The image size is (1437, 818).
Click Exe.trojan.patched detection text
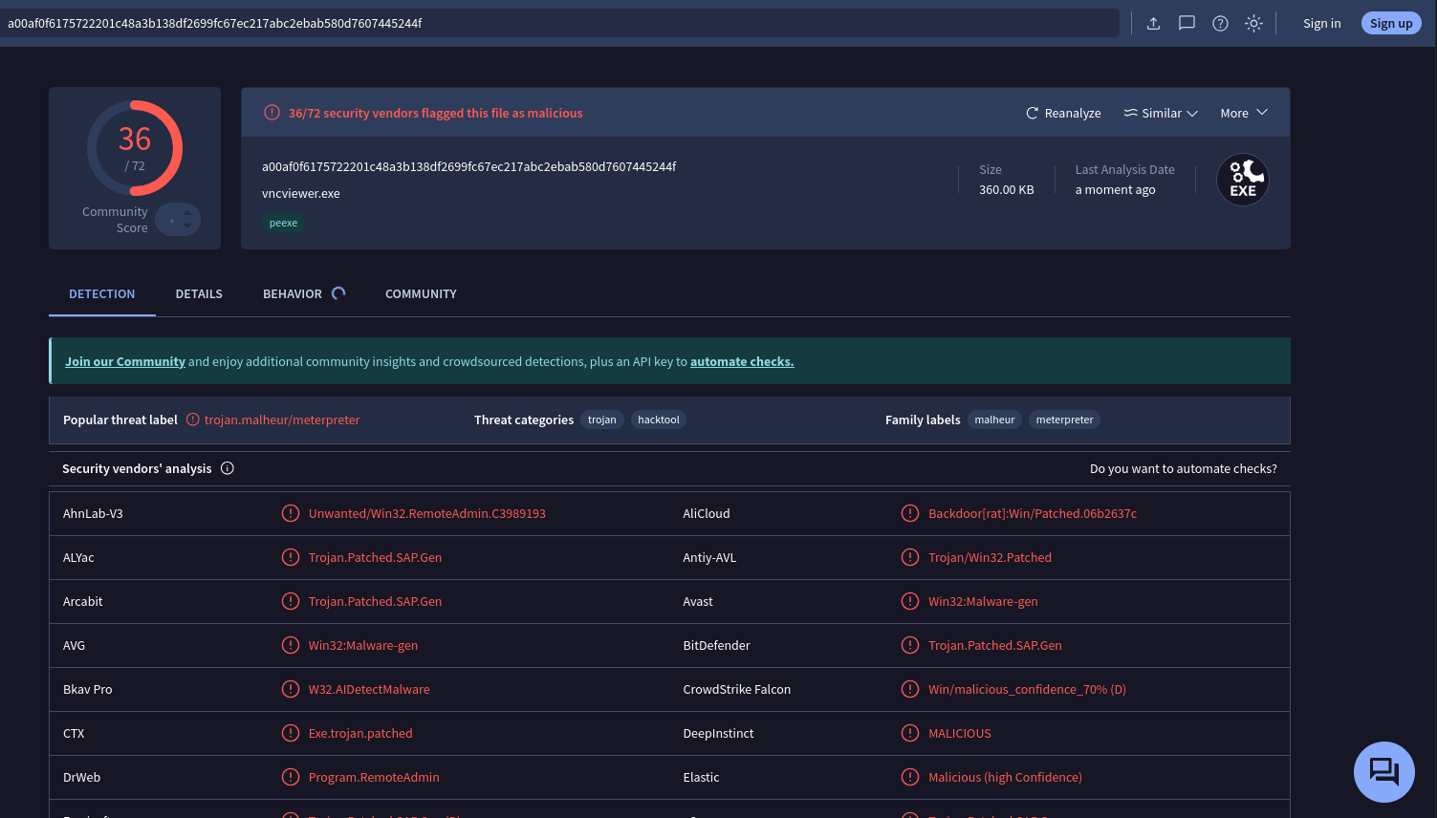pyautogui.click(x=360, y=733)
